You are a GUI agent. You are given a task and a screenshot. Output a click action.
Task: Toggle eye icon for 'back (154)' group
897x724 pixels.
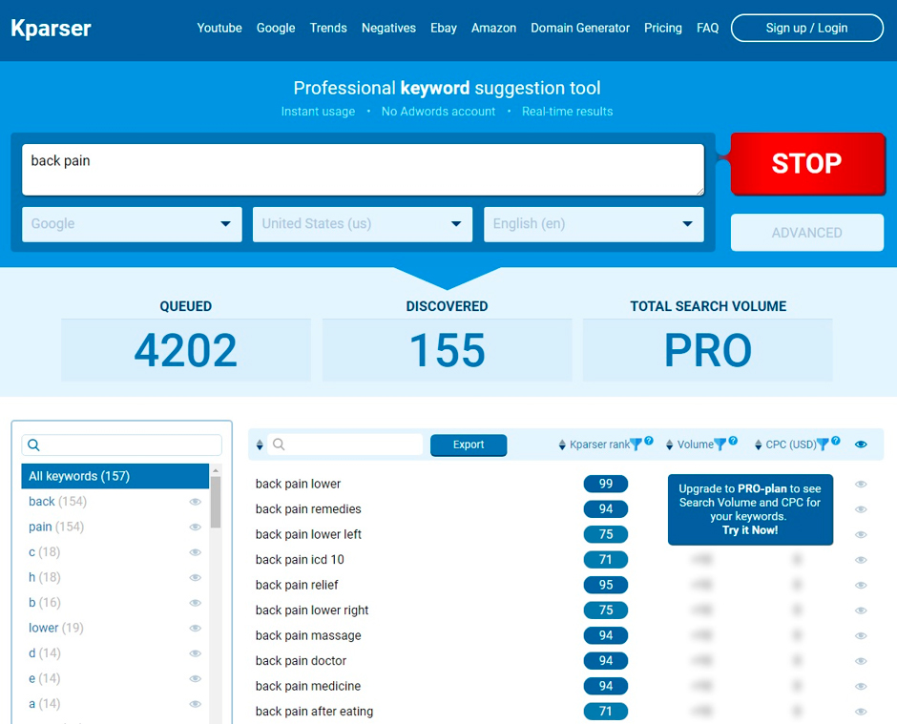(195, 502)
